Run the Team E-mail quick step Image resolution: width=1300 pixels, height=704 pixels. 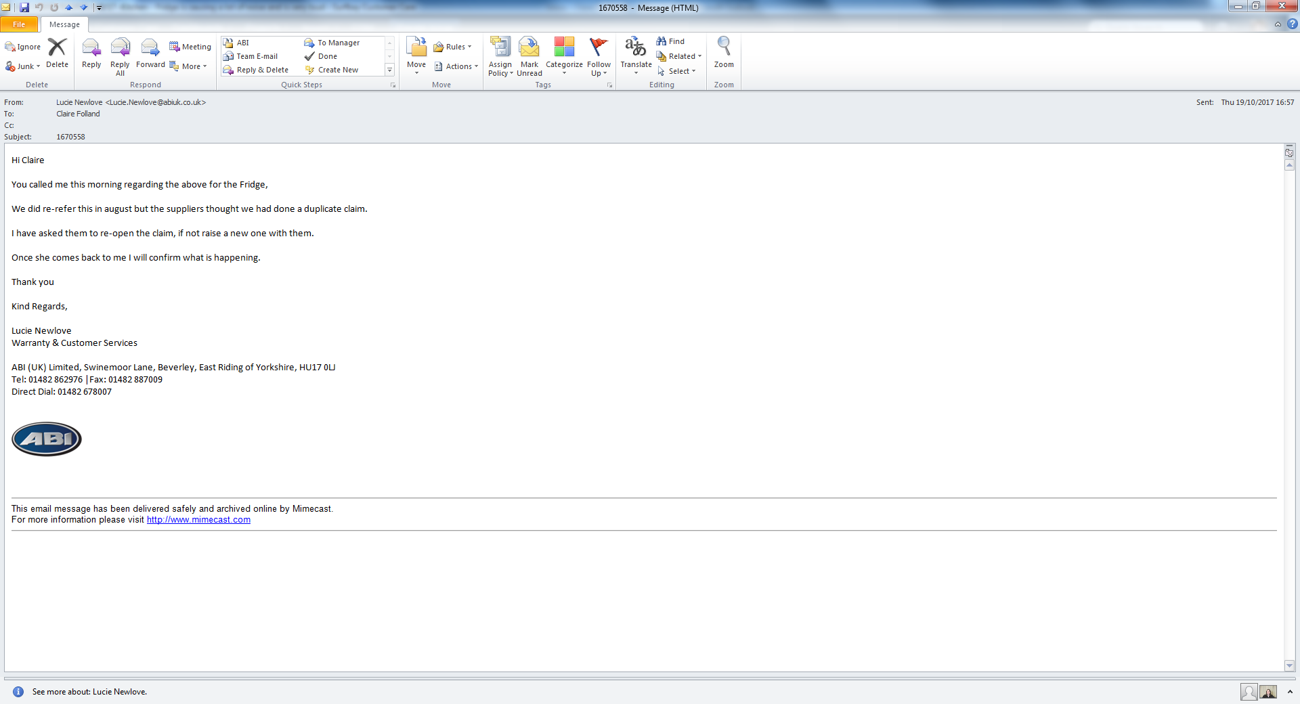point(251,56)
